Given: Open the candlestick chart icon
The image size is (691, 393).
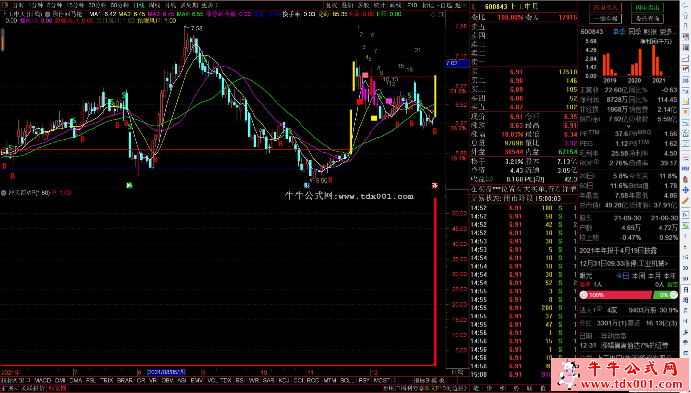Looking at the screenshot, I should tap(685, 69).
